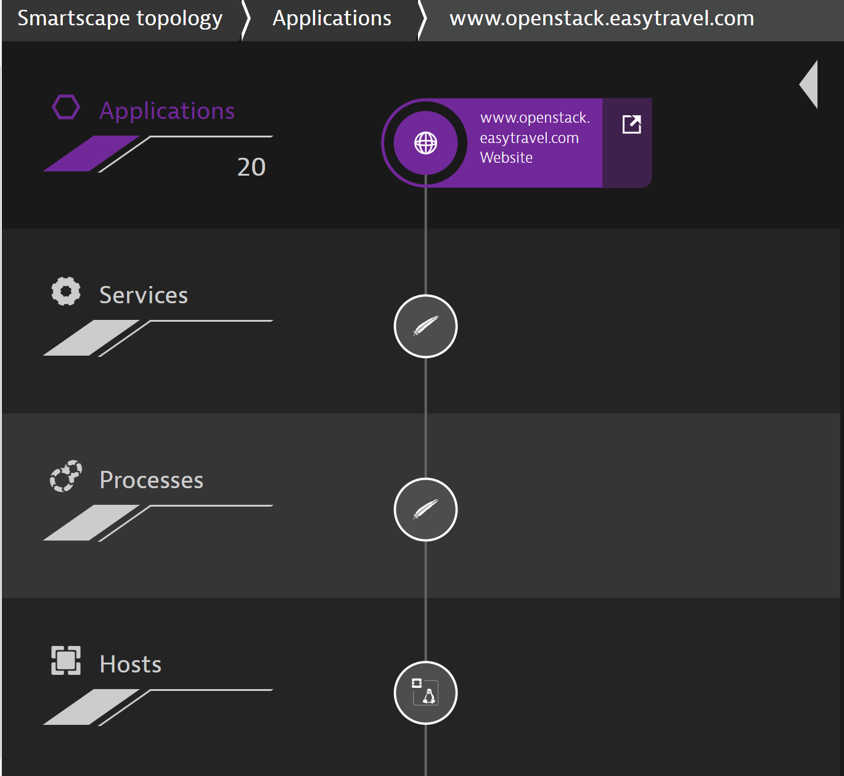
Task: Click the Applications layer label
Action: point(167,111)
